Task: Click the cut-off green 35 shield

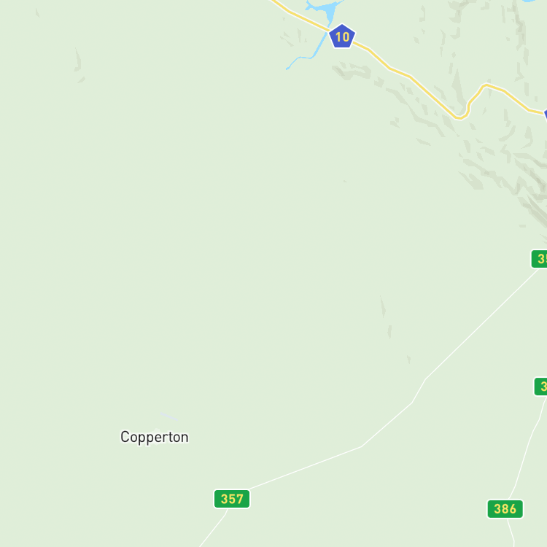Action: [539, 259]
